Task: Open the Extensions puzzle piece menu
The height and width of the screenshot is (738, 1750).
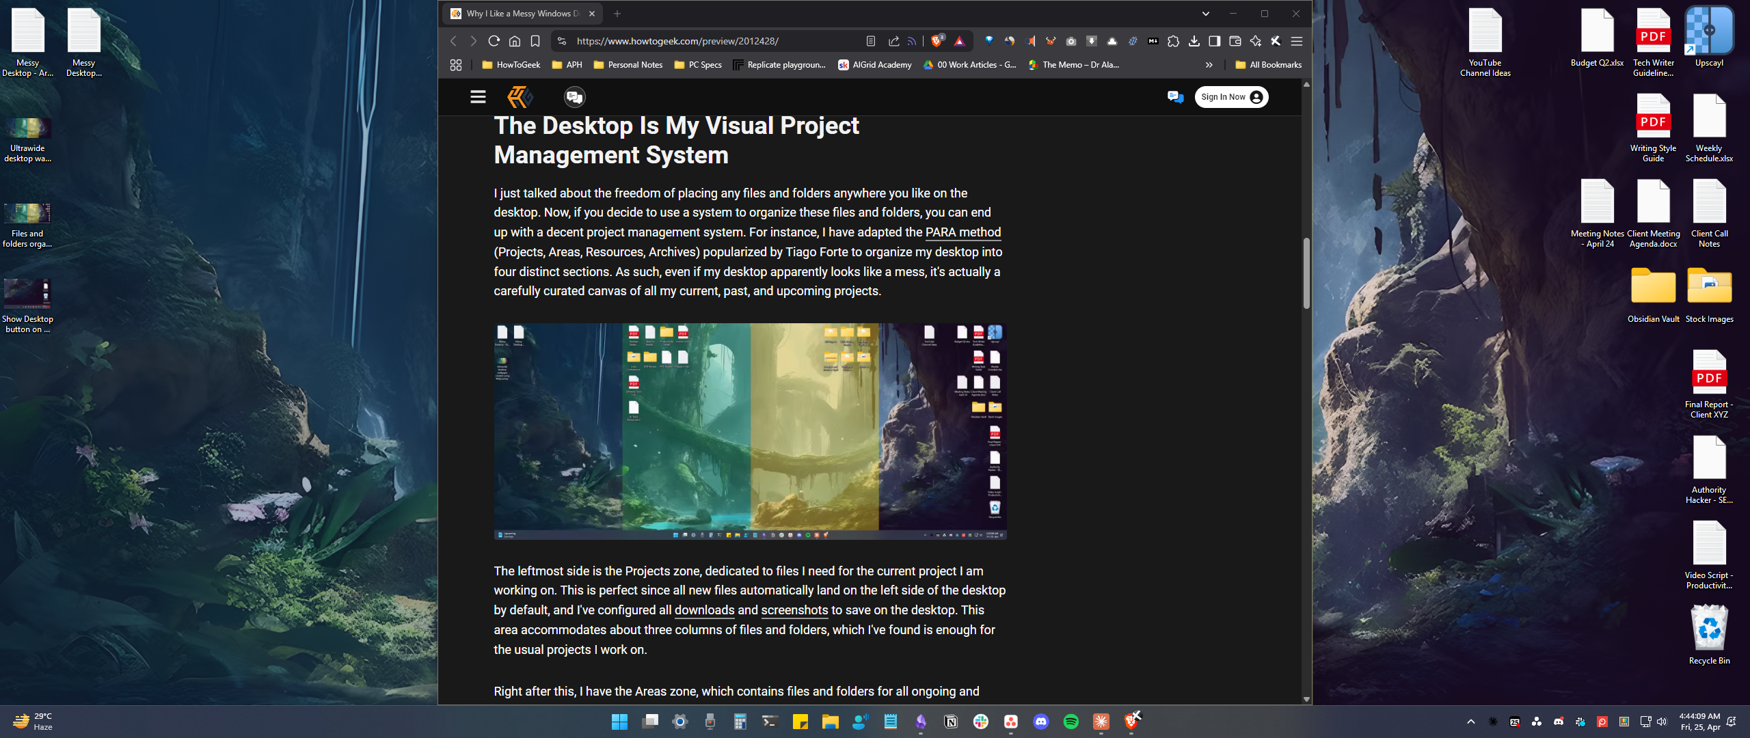Action: (1173, 41)
